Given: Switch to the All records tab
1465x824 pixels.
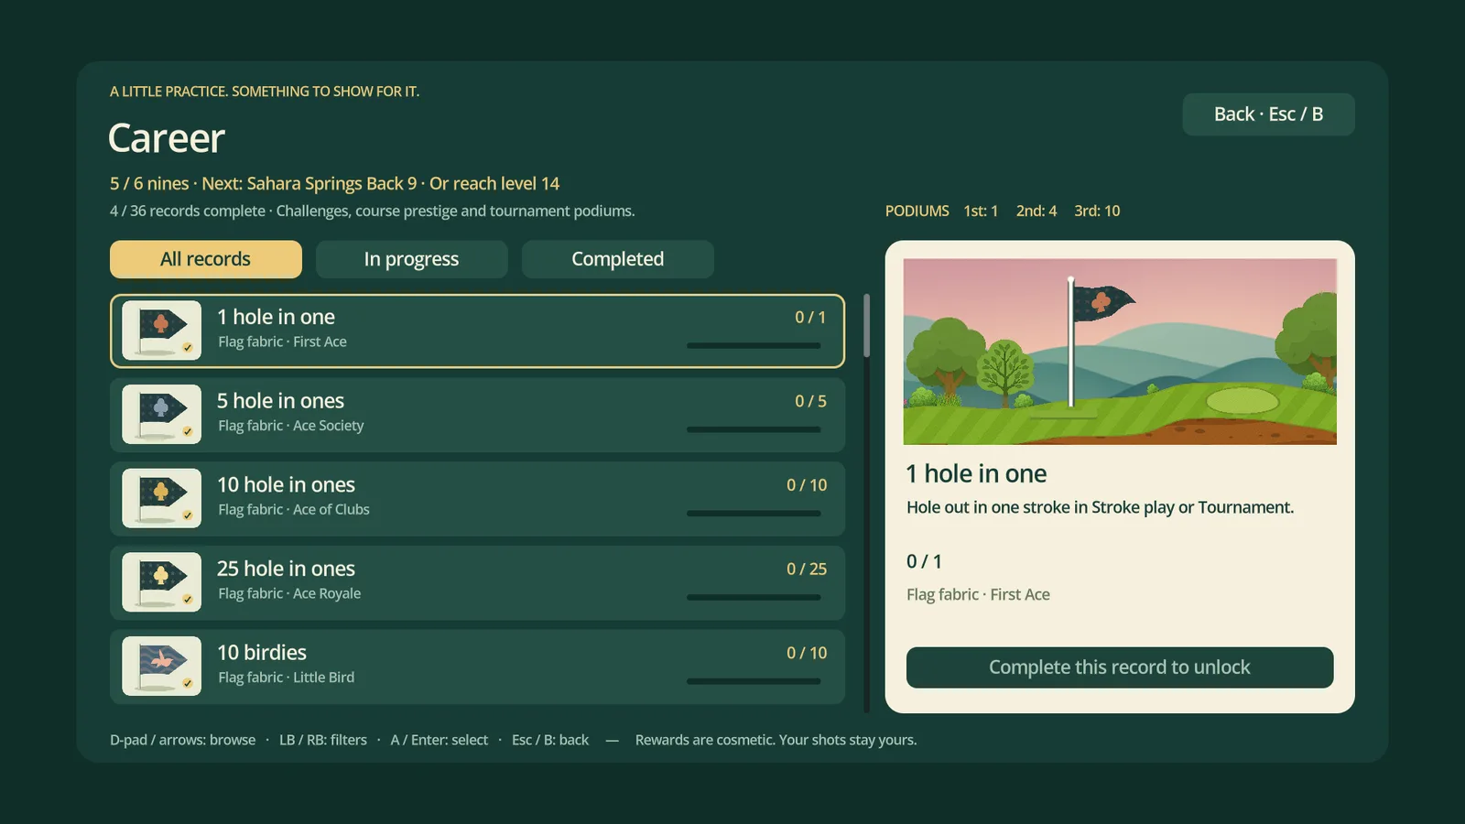Looking at the screenshot, I should 206,259.
